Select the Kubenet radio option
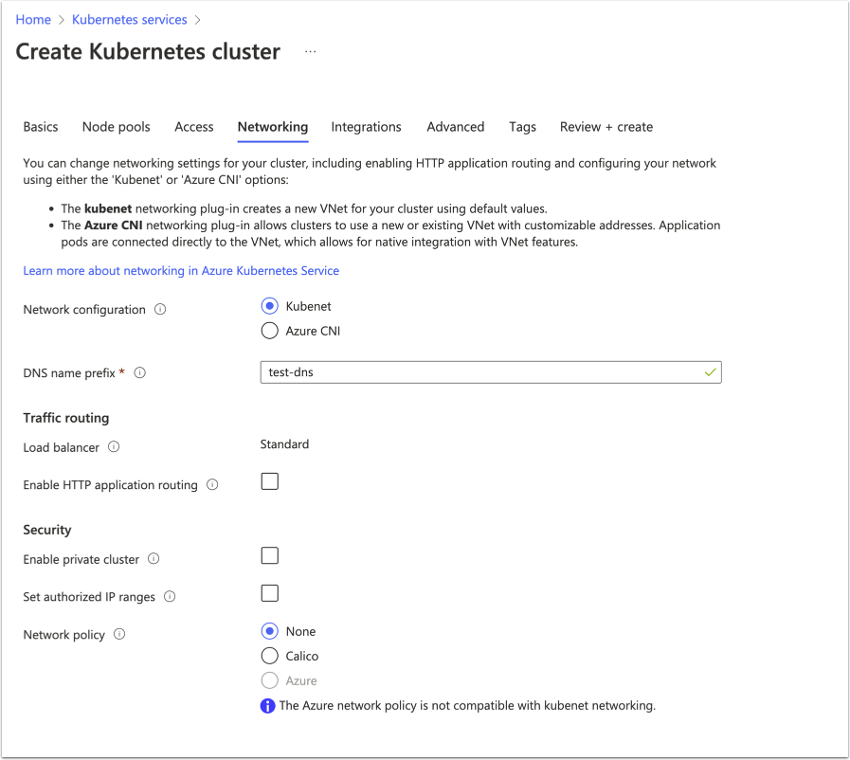The width and height of the screenshot is (850, 760). click(269, 306)
